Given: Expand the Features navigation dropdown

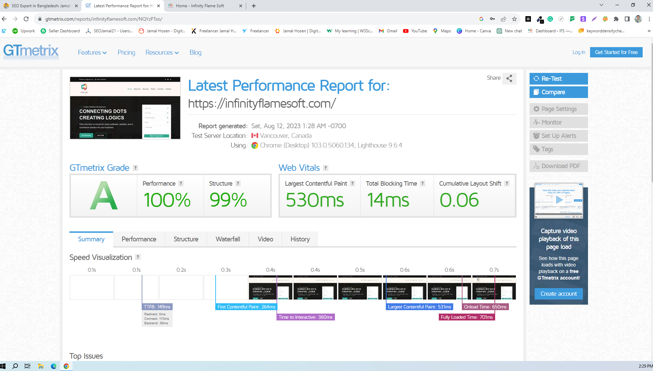Looking at the screenshot, I should point(92,53).
